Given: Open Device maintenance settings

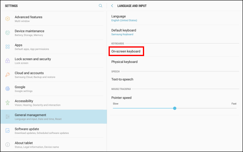Looking at the screenshot, I should click(54, 33).
